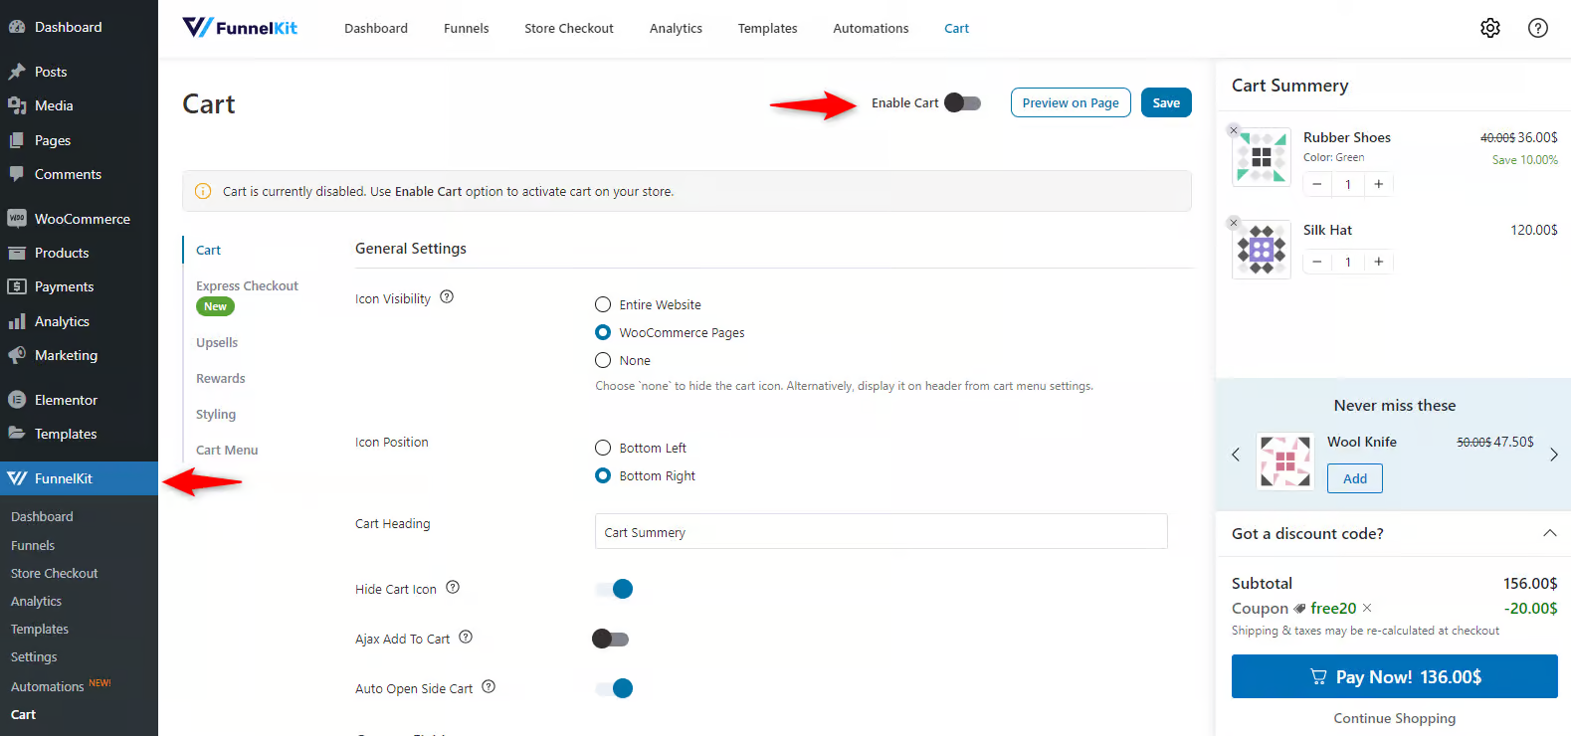Open WordPress Dashboard in sidebar
This screenshot has width=1571, height=736.
79,27
